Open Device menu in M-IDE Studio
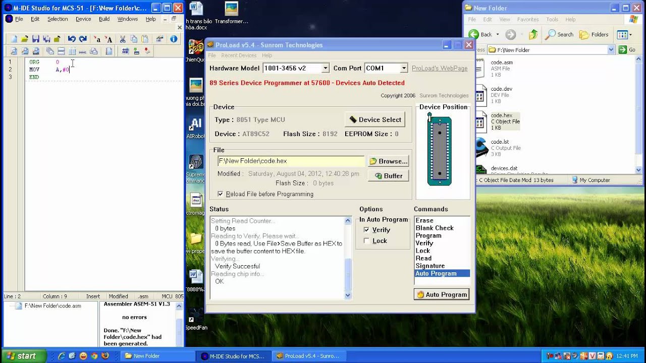The width and height of the screenshot is (646, 363). pyautogui.click(x=83, y=19)
